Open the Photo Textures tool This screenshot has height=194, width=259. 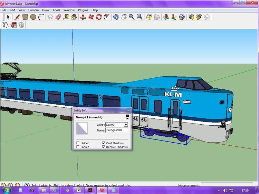click(174, 17)
